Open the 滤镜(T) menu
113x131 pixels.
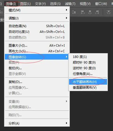pos(70,4)
